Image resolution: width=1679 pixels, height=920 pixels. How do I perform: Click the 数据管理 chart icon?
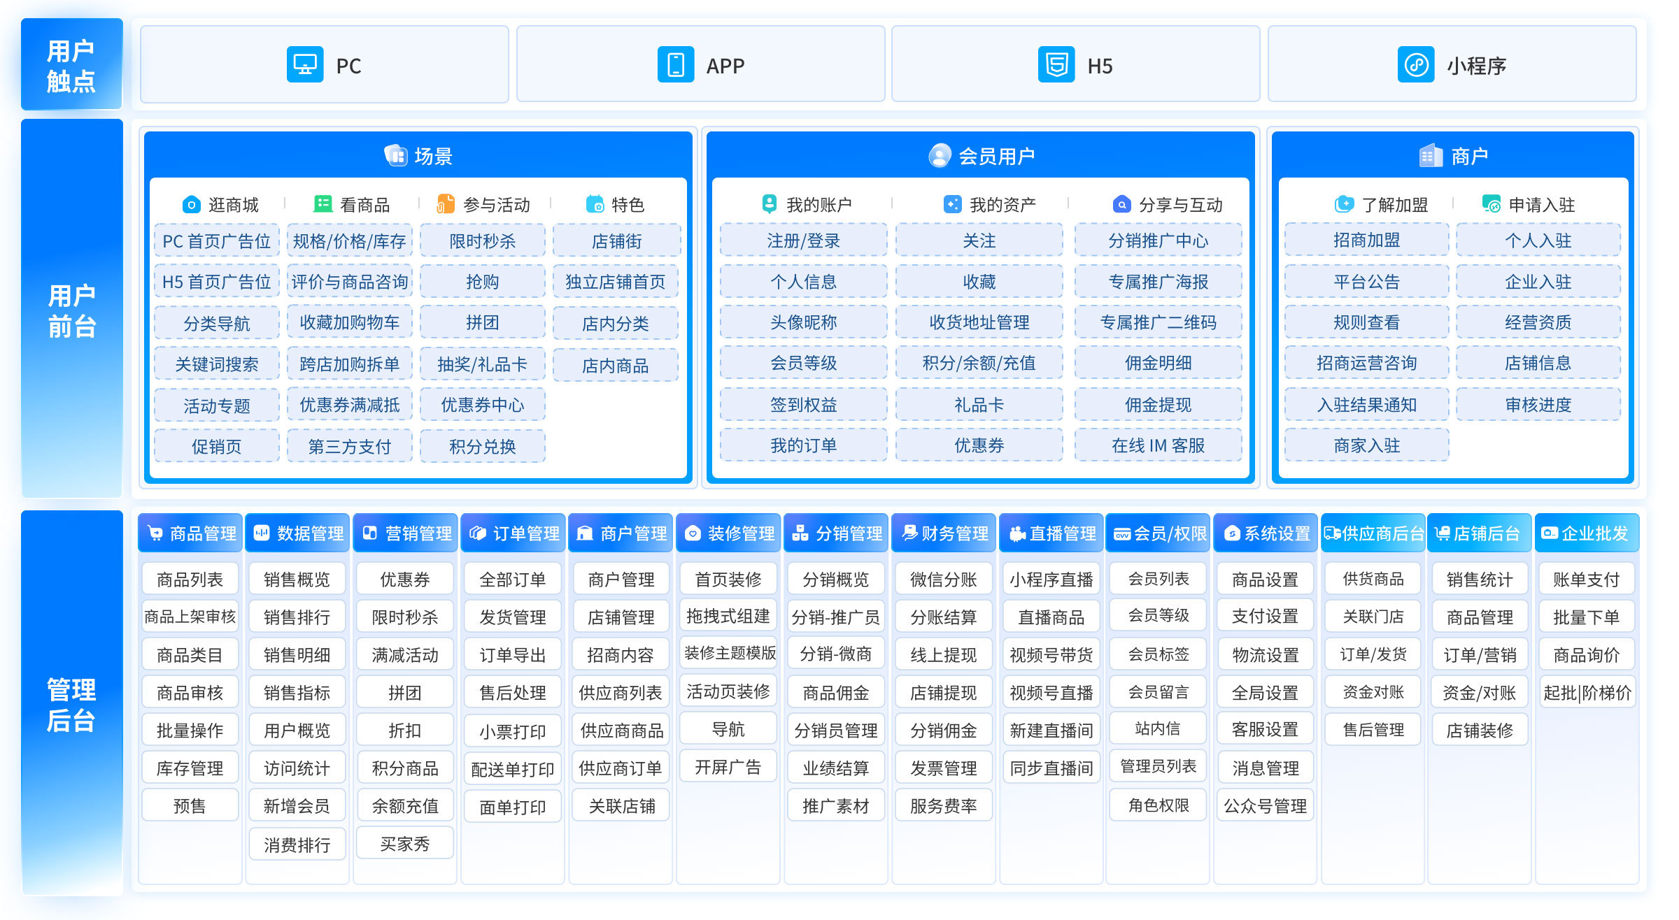261,533
